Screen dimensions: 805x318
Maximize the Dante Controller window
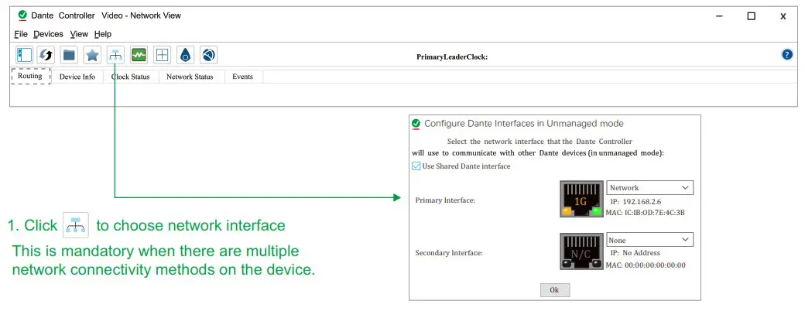[751, 16]
